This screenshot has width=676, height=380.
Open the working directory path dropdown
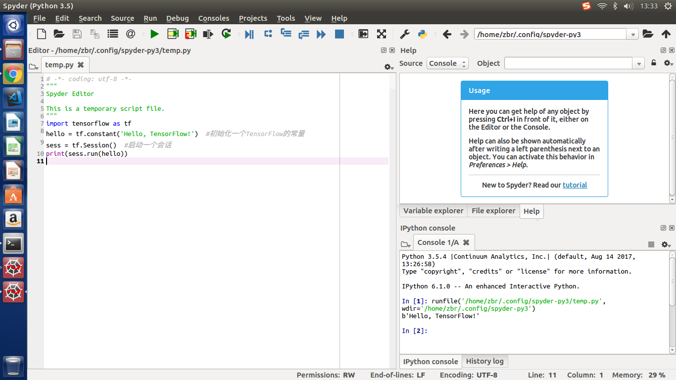coord(633,34)
